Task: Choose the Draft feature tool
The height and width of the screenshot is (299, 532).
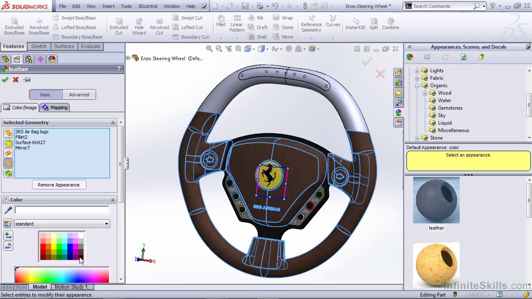Action: click(x=258, y=27)
